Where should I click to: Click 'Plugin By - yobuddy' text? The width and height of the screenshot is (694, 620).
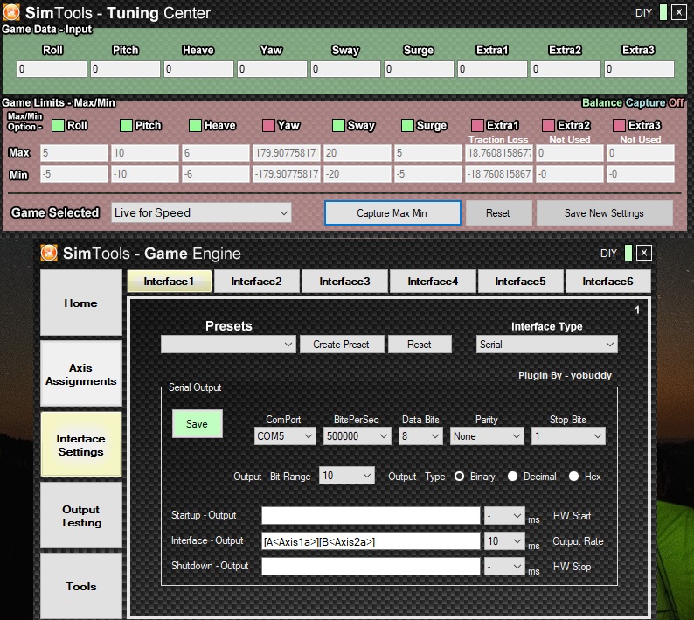coord(565,375)
